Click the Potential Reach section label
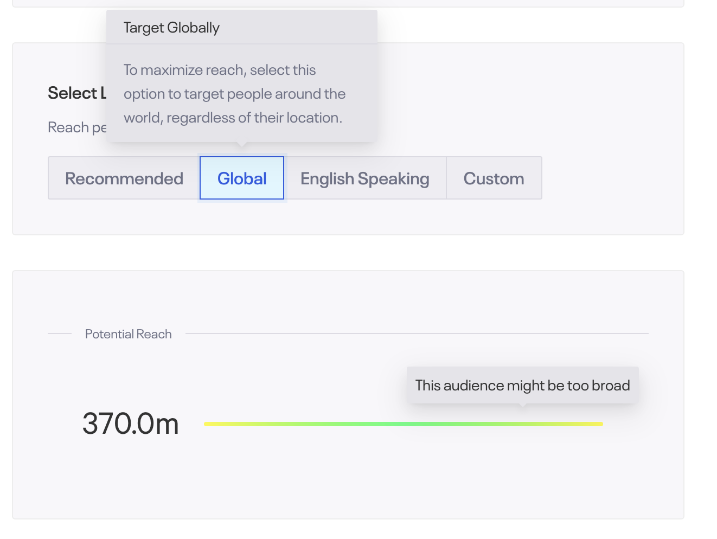The image size is (717, 539). [128, 334]
